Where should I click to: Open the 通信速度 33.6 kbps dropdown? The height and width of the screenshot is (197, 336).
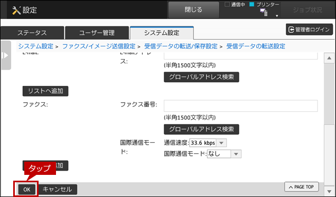point(208,143)
